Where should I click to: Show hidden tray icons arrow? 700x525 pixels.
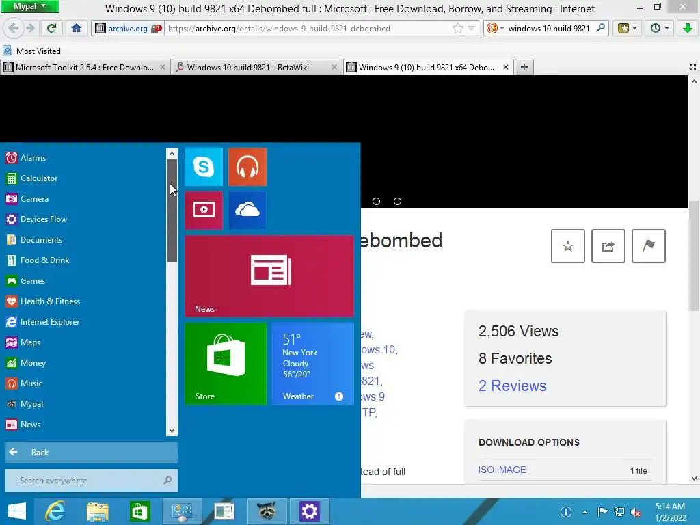click(x=584, y=512)
